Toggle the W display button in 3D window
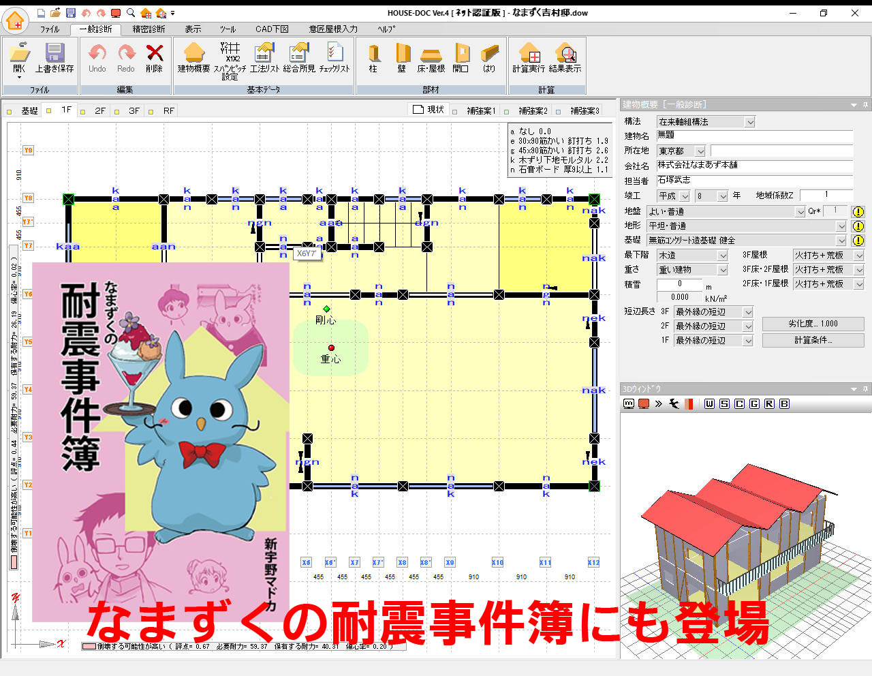The width and height of the screenshot is (872, 676). 709,403
